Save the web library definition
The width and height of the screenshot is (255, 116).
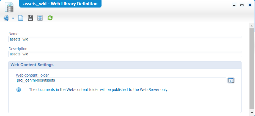[x=30, y=18]
